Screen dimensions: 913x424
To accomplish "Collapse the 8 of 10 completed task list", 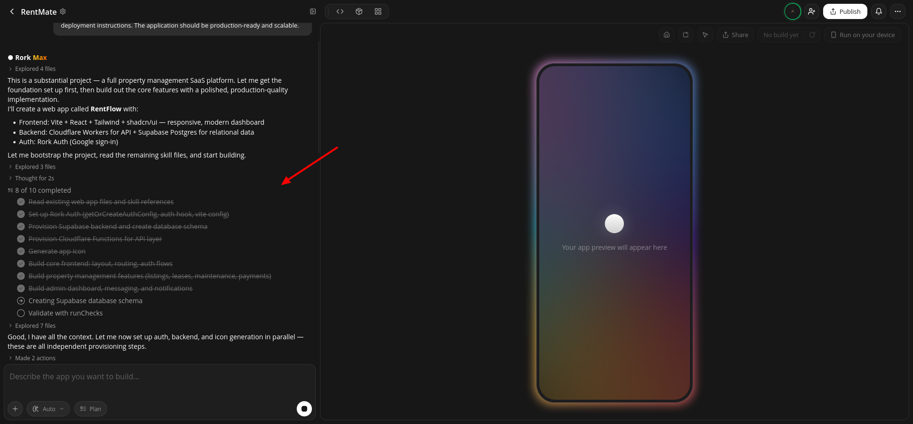I will (39, 190).
